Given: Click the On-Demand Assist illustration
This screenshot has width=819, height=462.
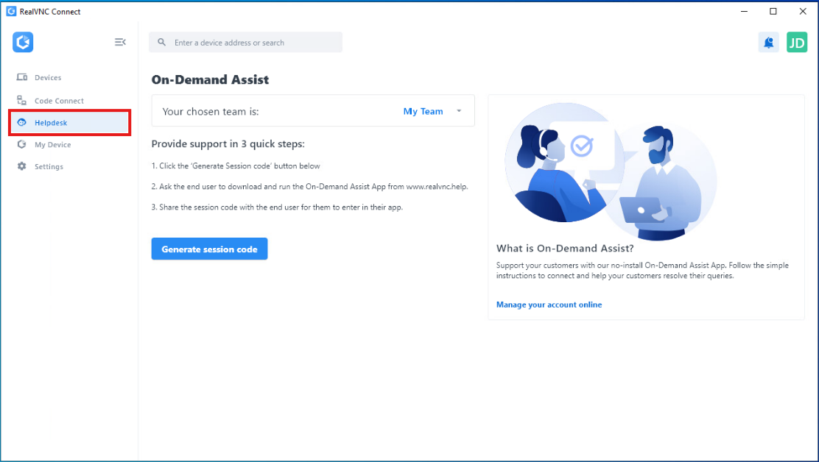Looking at the screenshot, I should [x=611, y=171].
